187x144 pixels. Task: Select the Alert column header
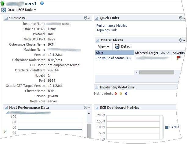(114, 53)
